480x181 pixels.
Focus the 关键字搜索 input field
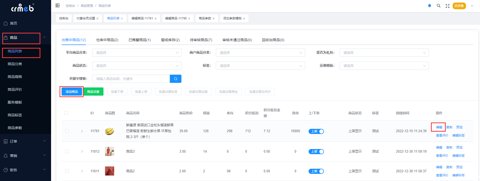(x=131, y=79)
